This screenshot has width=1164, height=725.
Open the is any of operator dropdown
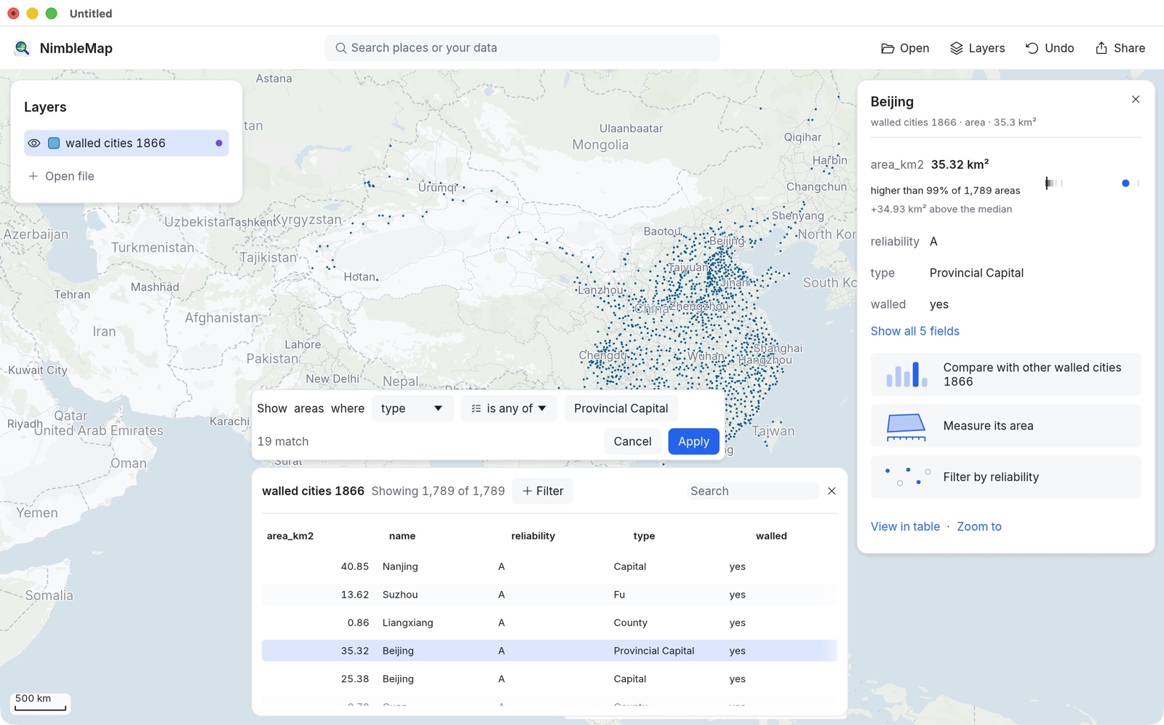click(509, 408)
